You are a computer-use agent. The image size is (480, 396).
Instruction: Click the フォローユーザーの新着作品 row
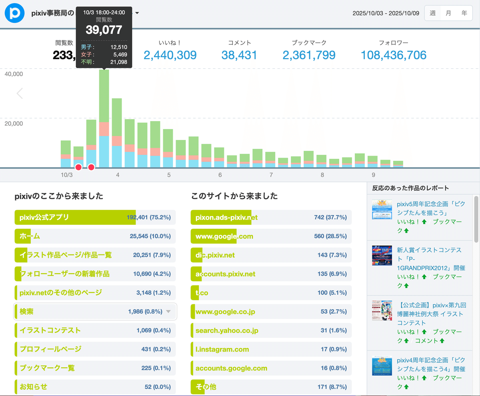(x=95, y=274)
